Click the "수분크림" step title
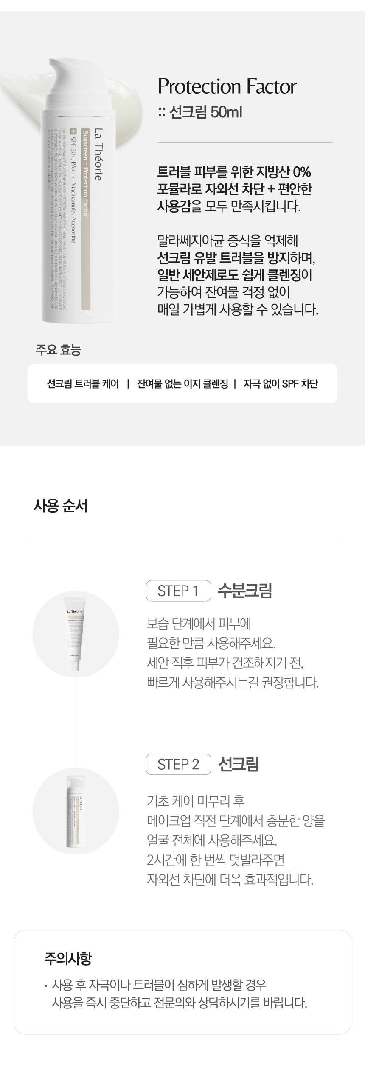 click(x=245, y=591)
